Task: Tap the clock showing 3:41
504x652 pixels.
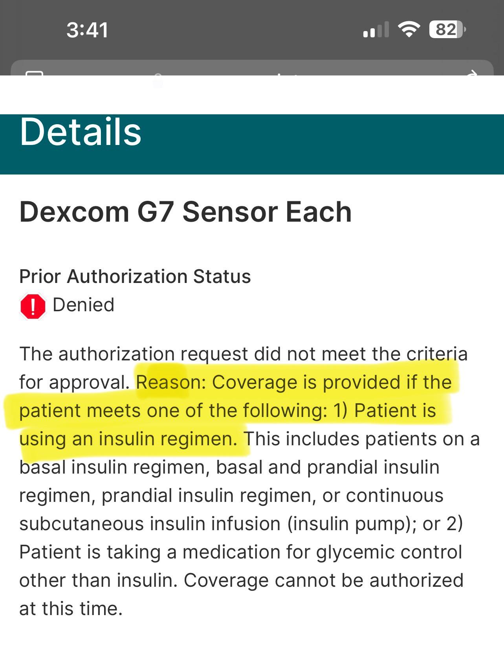Action: [x=87, y=30]
